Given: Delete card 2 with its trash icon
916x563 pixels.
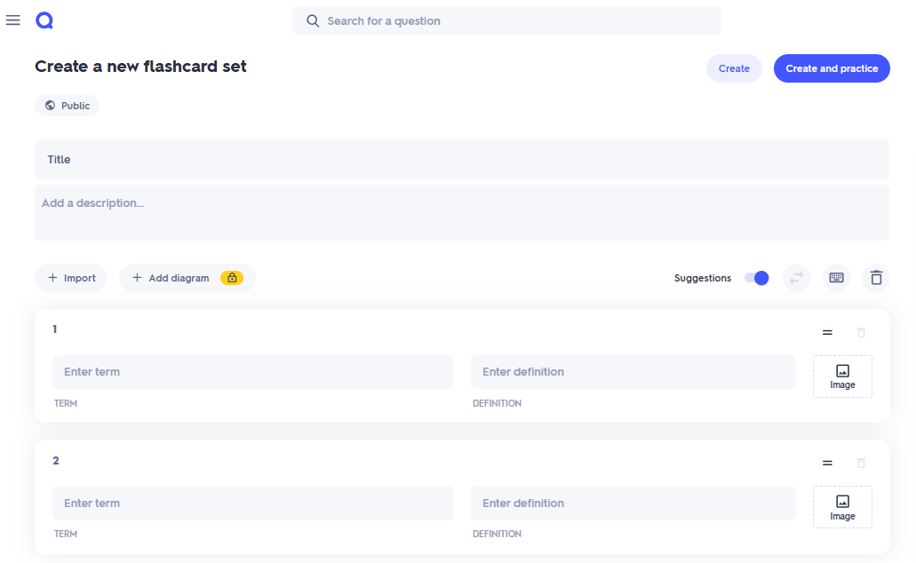Looking at the screenshot, I should 861,464.
